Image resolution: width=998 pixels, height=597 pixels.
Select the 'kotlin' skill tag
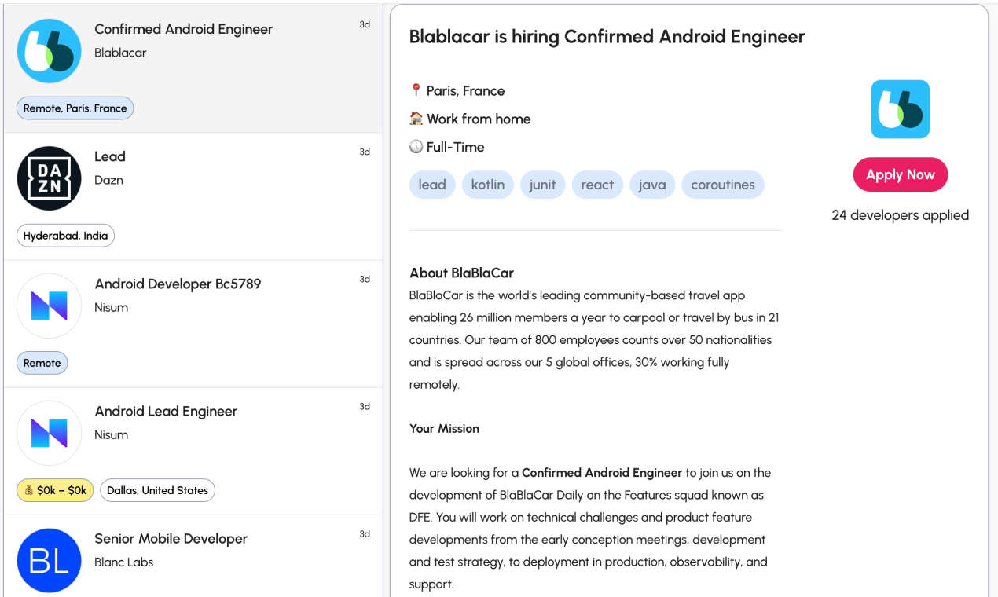(488, 185)
